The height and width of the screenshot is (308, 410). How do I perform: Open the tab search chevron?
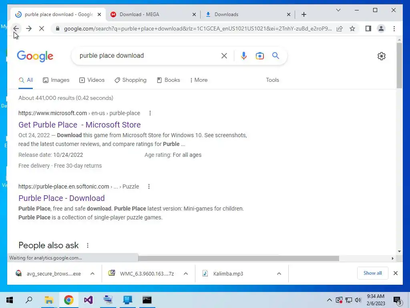tap(338, 10)
